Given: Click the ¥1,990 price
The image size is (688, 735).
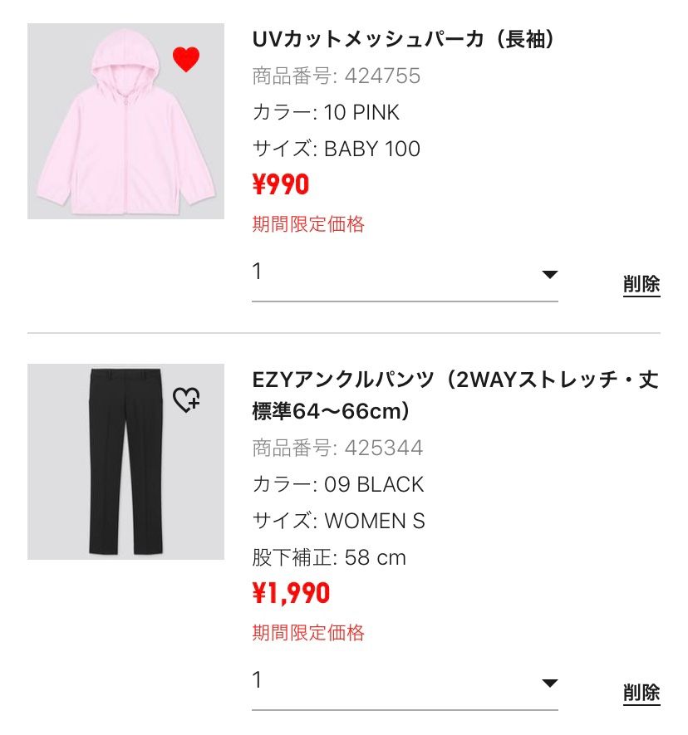Looking at the screenshot, I should [x=291, y=593].
